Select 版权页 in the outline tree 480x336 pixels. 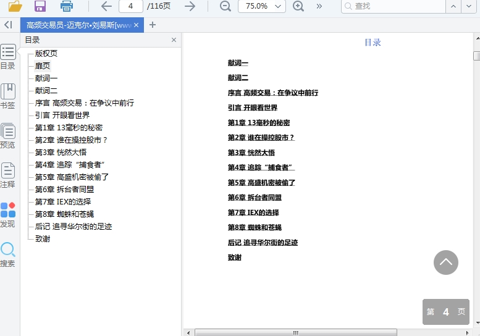[x=46, y=53]
